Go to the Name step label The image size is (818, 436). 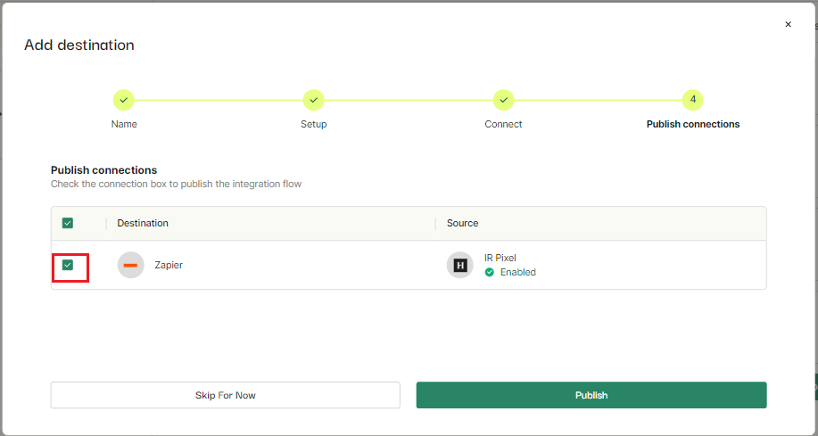click(124, 124)
